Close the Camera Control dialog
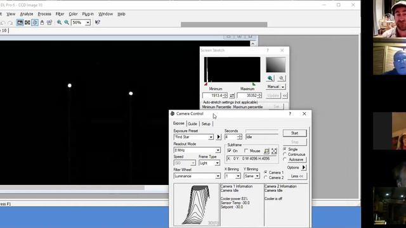 tap(304, 114)
